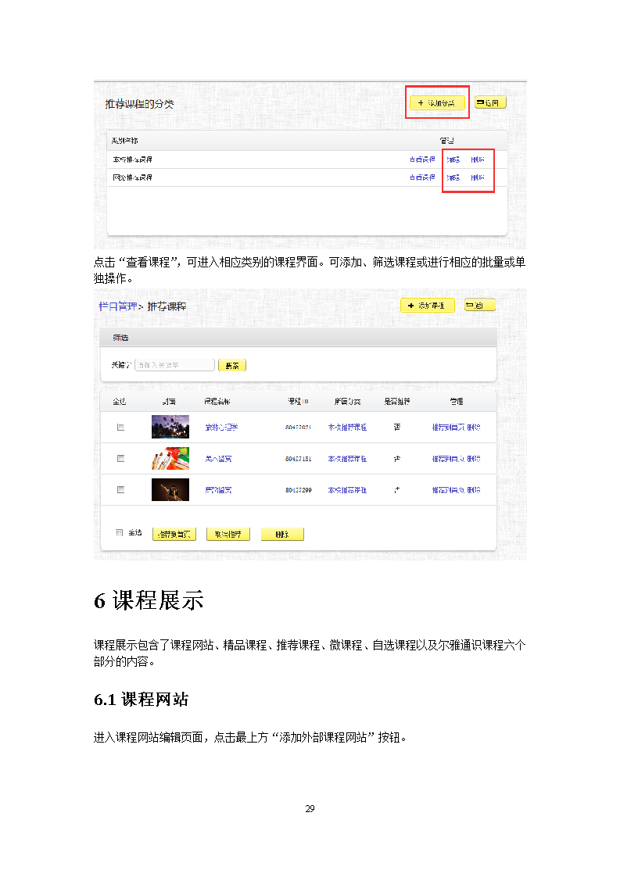The image size is (620, 877).
Task: Click the 课程名称 column header
Action: coord(217,402)
